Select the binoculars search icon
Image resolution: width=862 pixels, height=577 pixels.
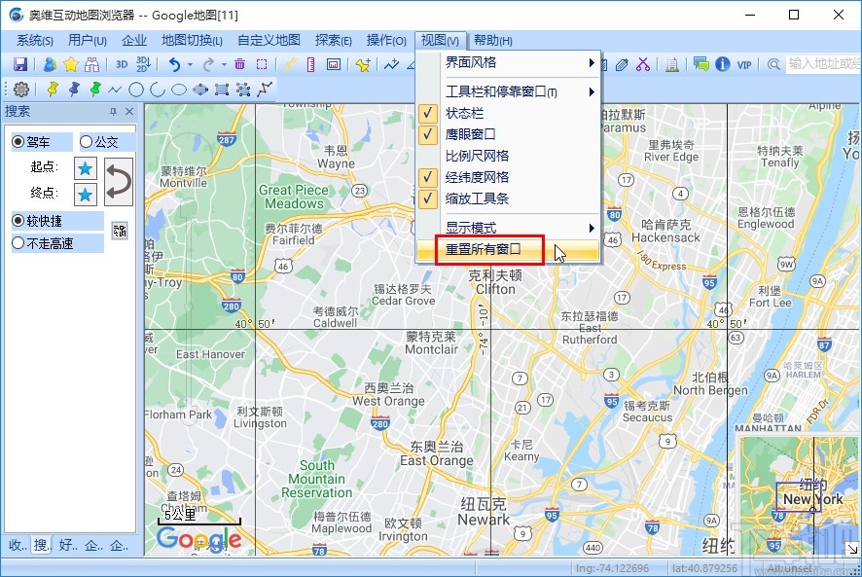91,64
